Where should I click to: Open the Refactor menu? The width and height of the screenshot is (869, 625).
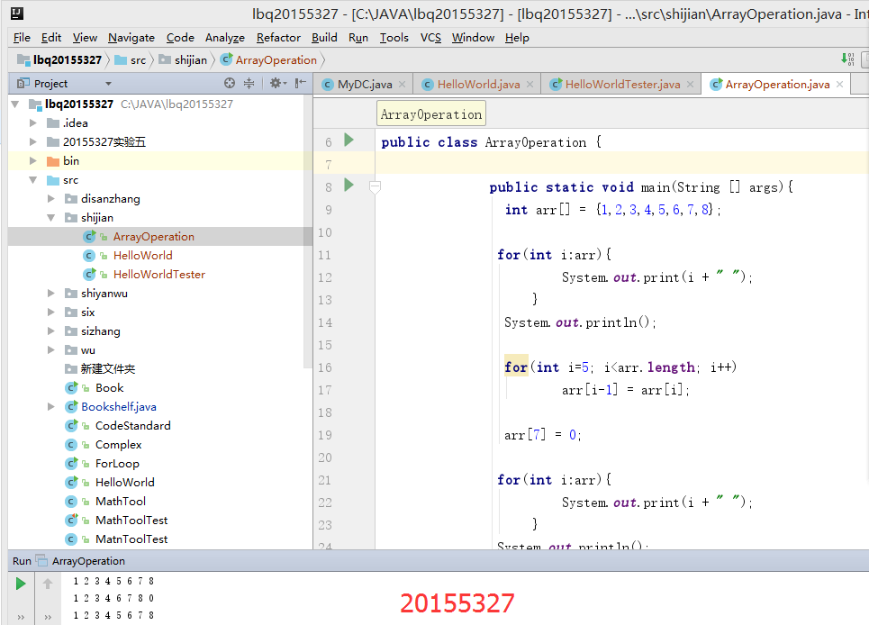[278, 38]
